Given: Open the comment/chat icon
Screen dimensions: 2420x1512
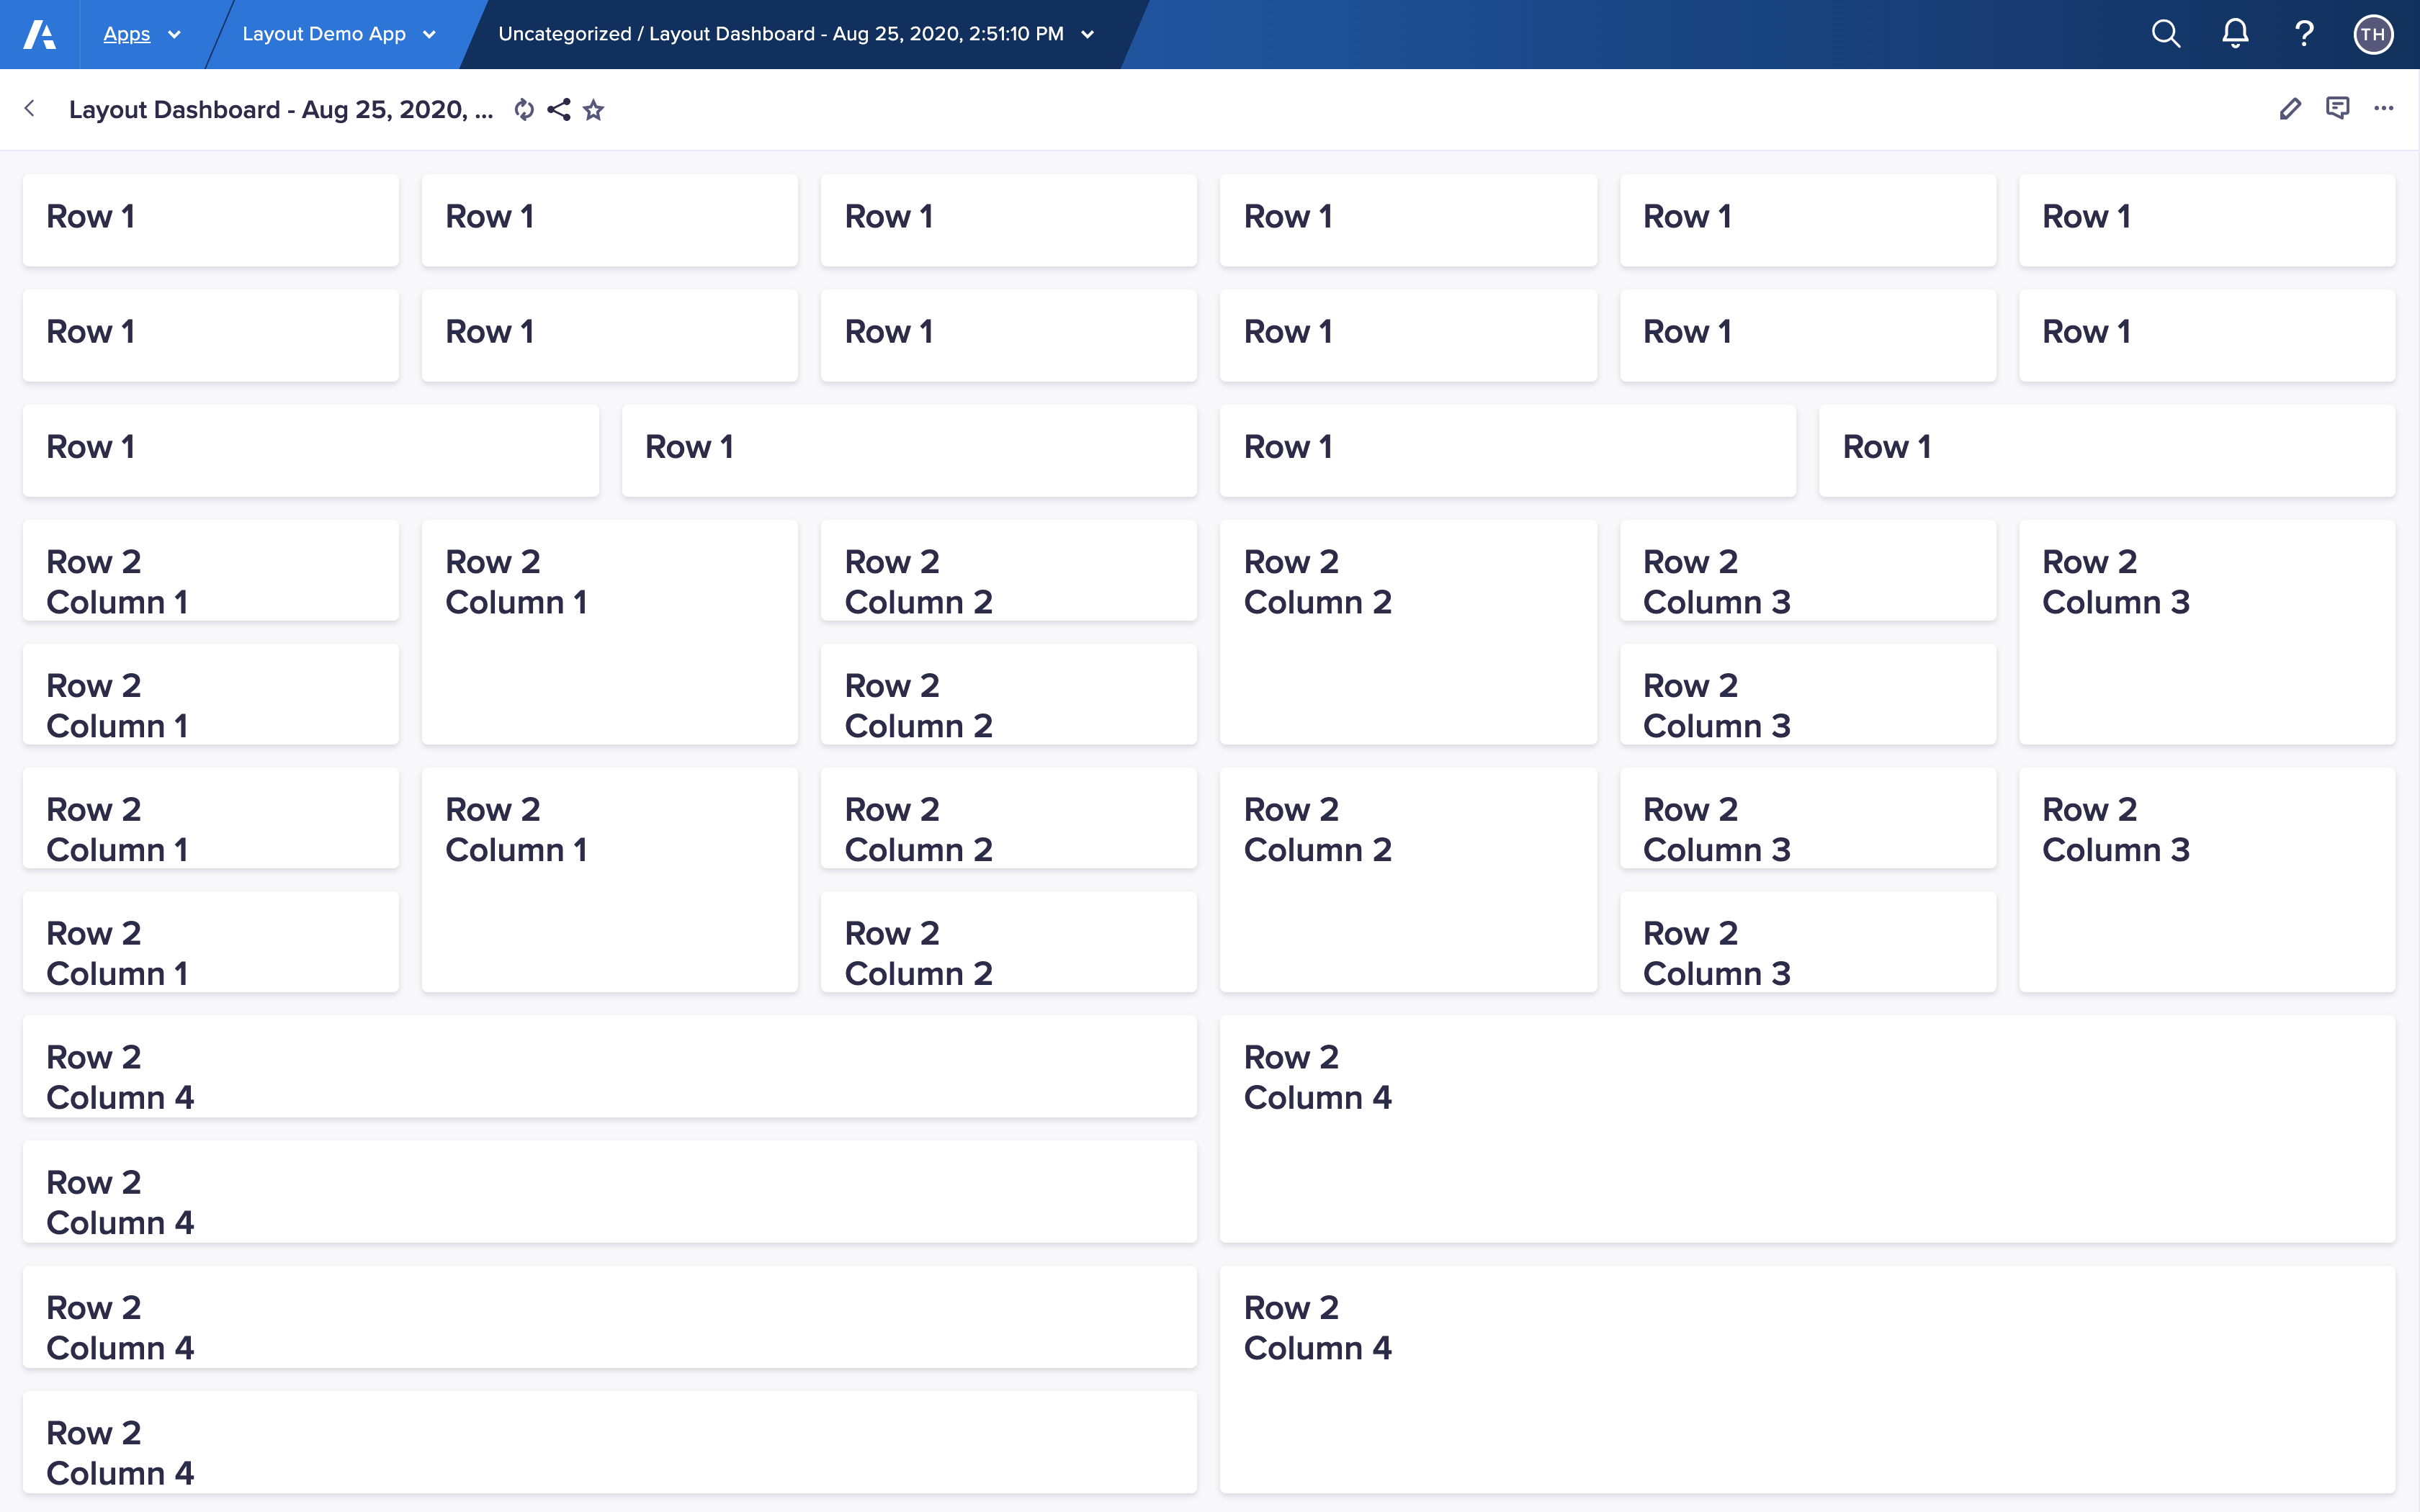Looking at the screenshot, I should tap(2338, 109).
